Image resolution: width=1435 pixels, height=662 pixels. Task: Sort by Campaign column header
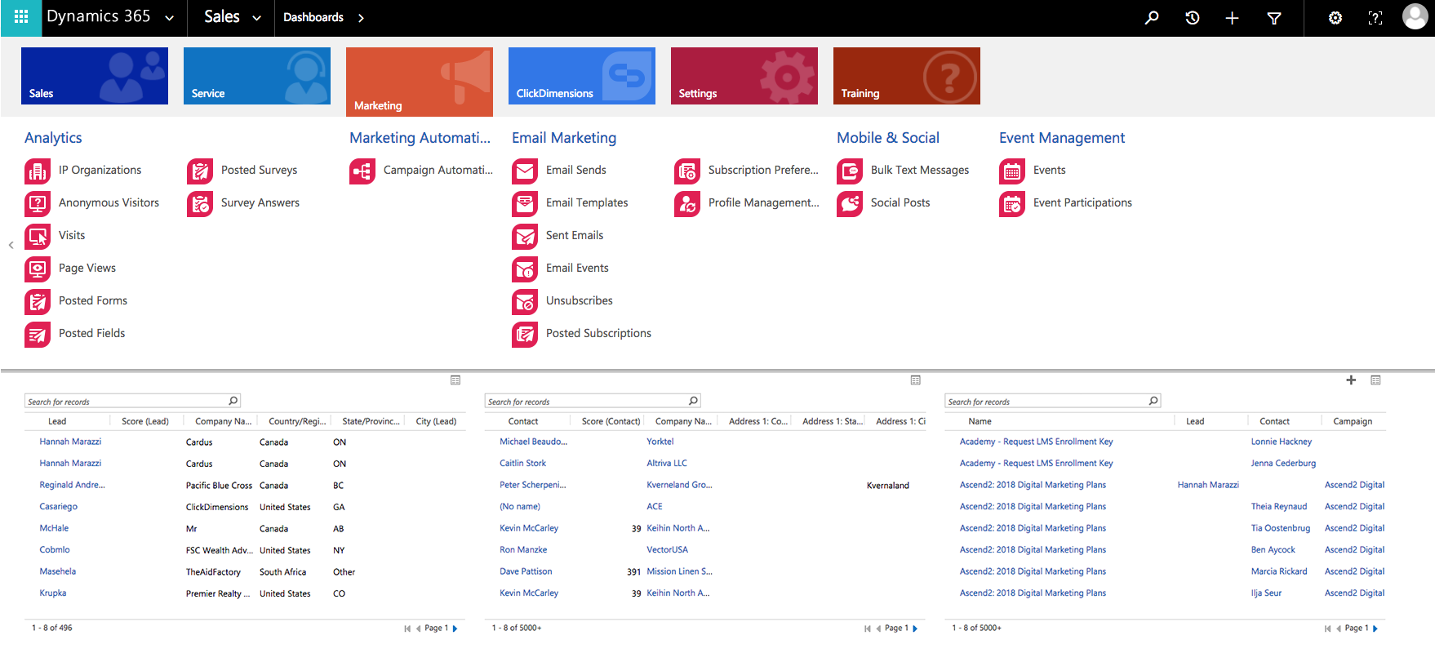click(x=1353, y=421)
